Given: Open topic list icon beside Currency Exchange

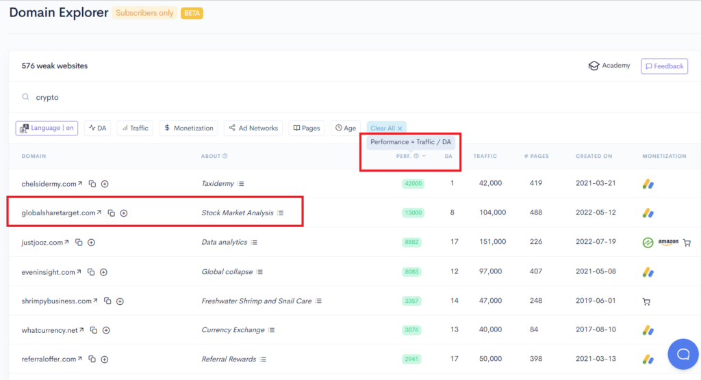Looking at the screenshot, I should click(271, 330).
